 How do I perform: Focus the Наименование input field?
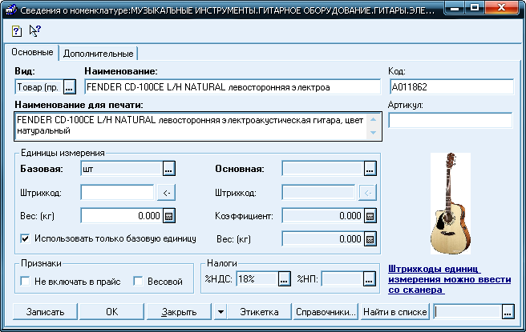point(233,87)
